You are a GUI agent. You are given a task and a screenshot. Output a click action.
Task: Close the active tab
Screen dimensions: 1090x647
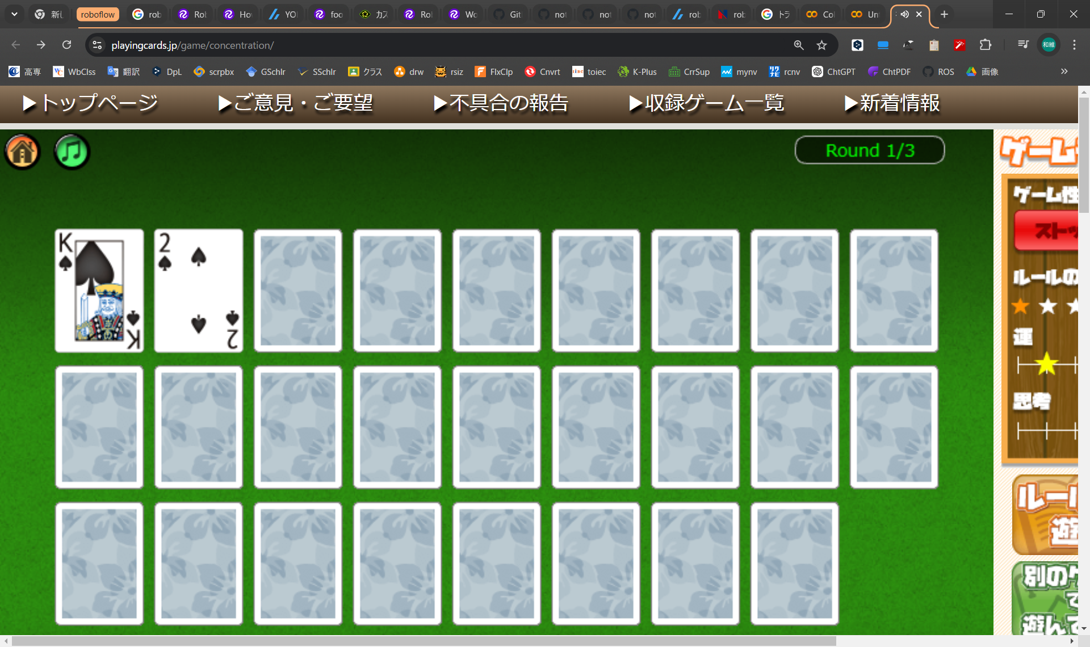coord(919,14)
